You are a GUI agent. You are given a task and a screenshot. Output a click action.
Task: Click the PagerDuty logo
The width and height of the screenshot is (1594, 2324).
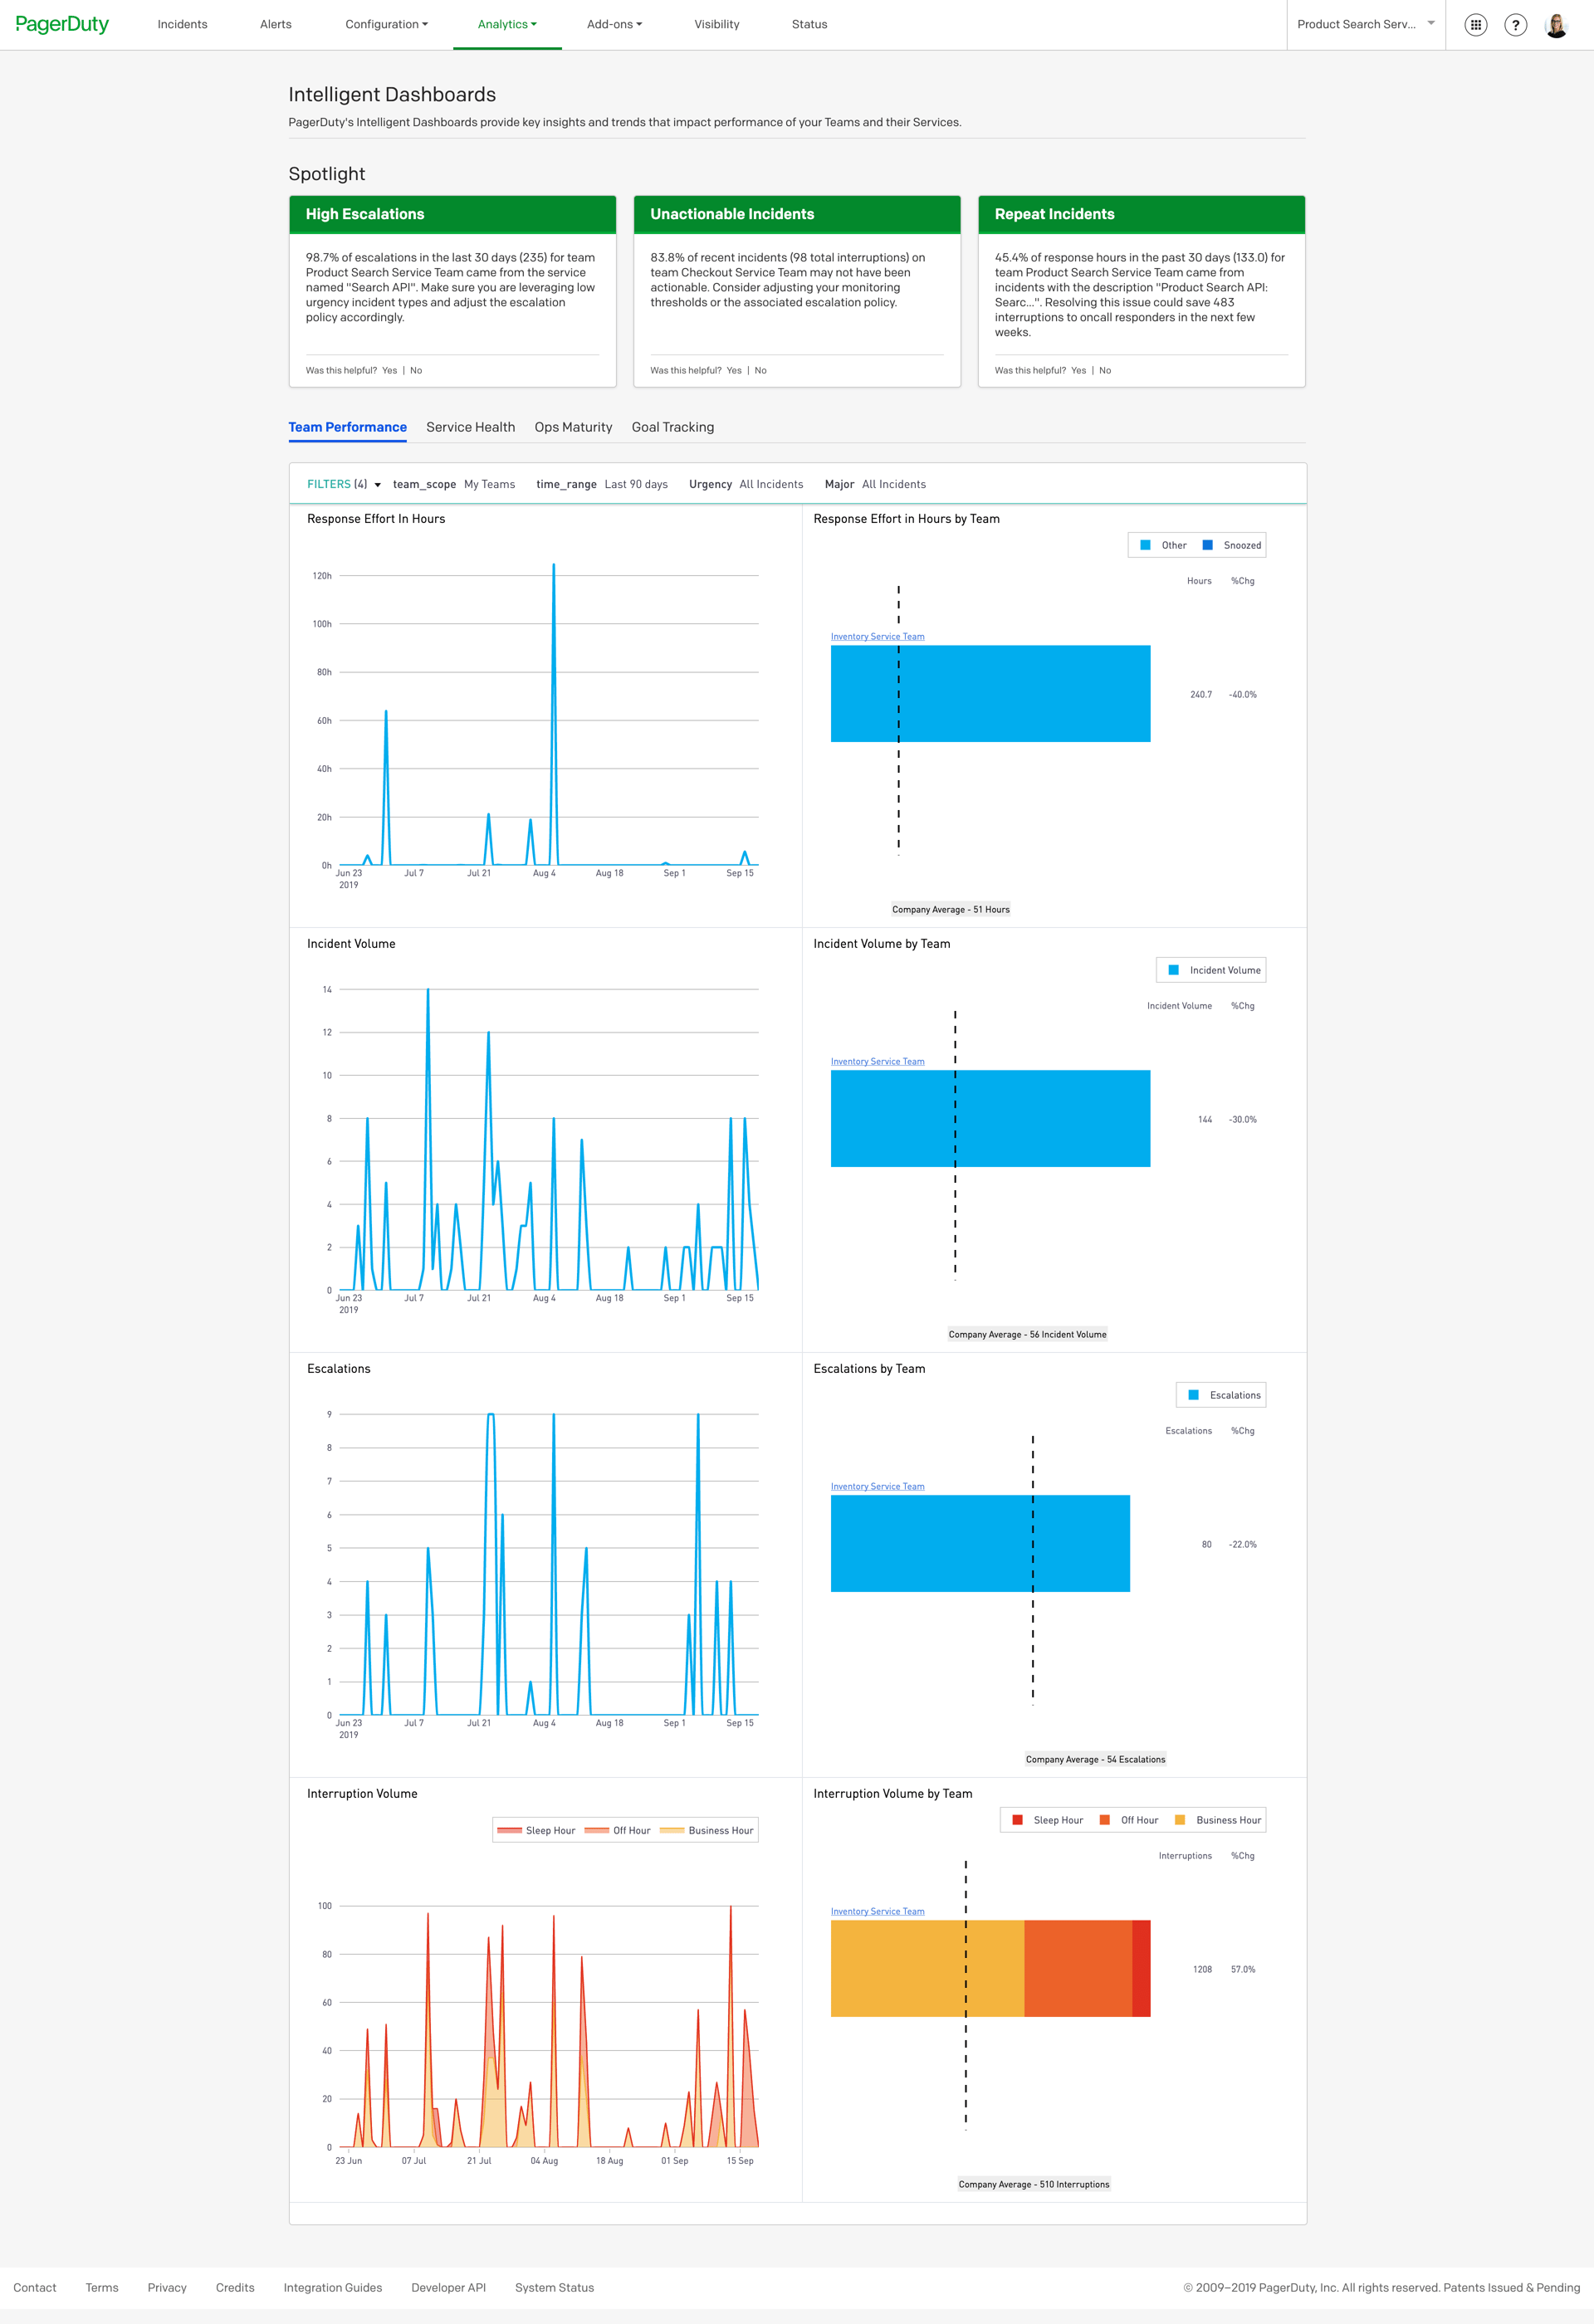pos(62,24)
